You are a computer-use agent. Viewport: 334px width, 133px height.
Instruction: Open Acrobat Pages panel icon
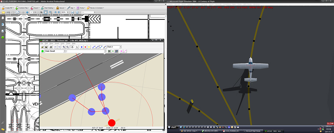click(3, 18)
